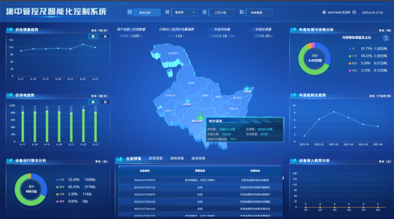Open the 请选择 dropdown
This screenshot has width=394, height=219.
tap(184, 12)
